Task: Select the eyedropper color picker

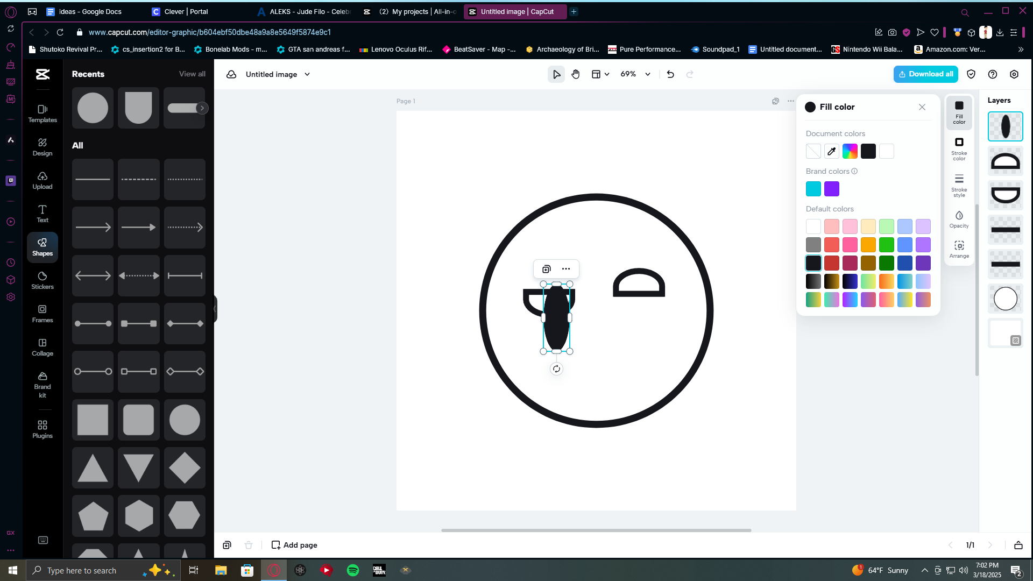Action: pyautogui.click(x=832, y=151)
